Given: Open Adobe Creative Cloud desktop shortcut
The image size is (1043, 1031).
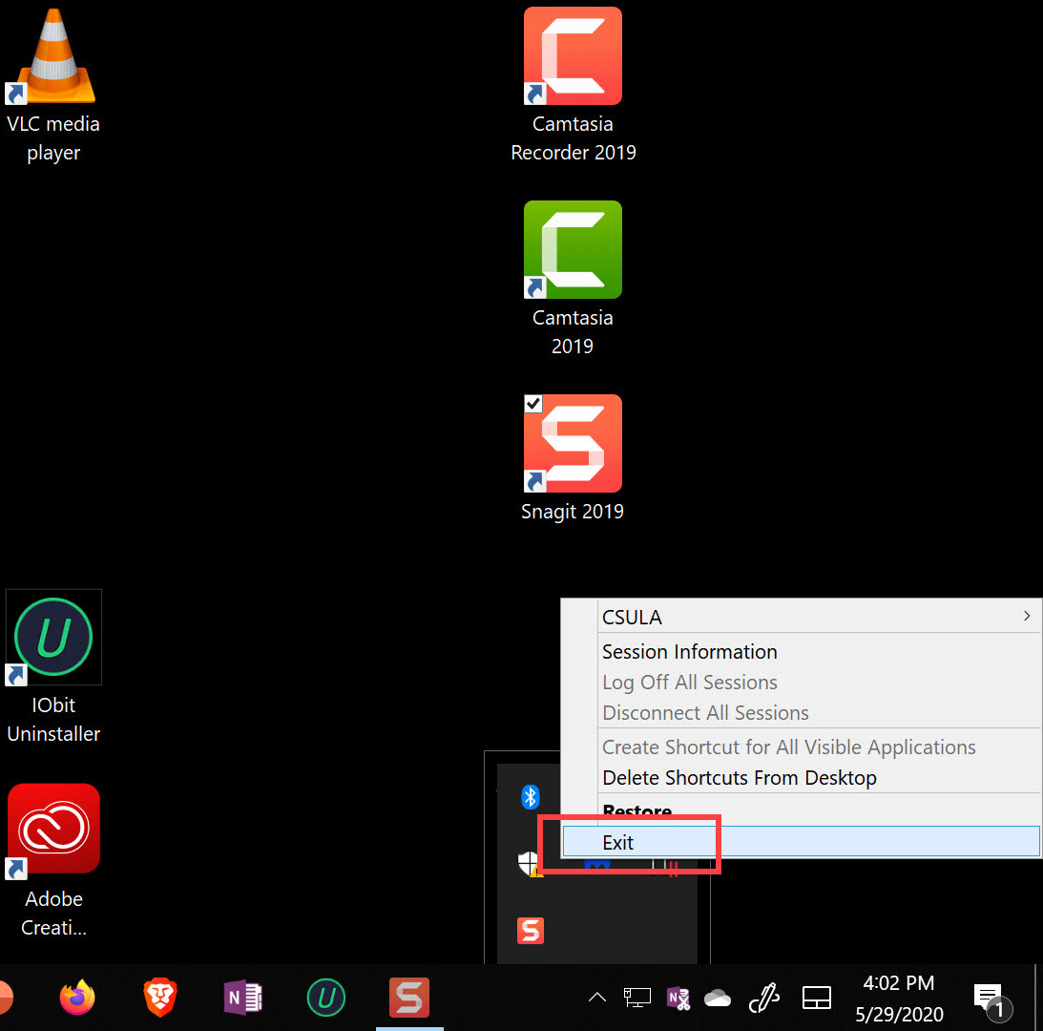Looking at the screenshot, I should 53,831.
